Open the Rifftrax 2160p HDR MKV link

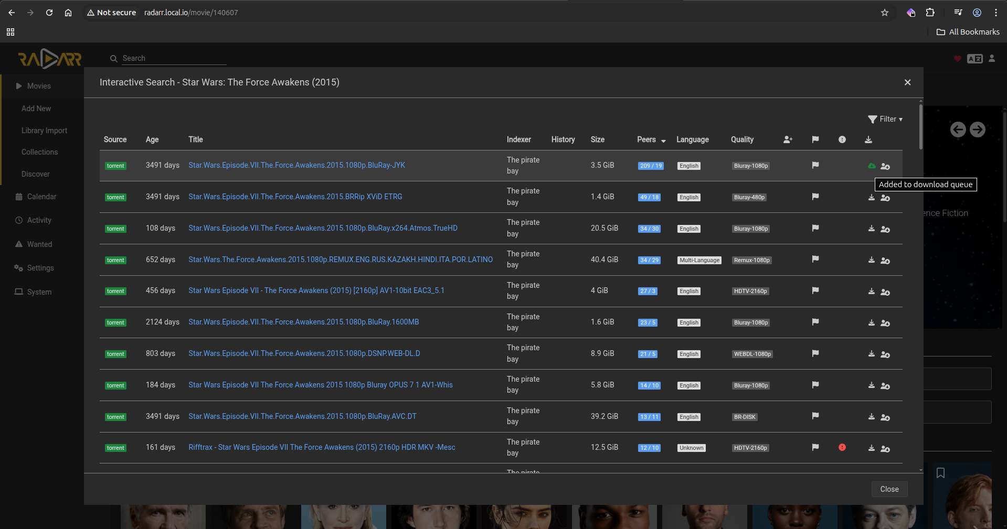322,447
